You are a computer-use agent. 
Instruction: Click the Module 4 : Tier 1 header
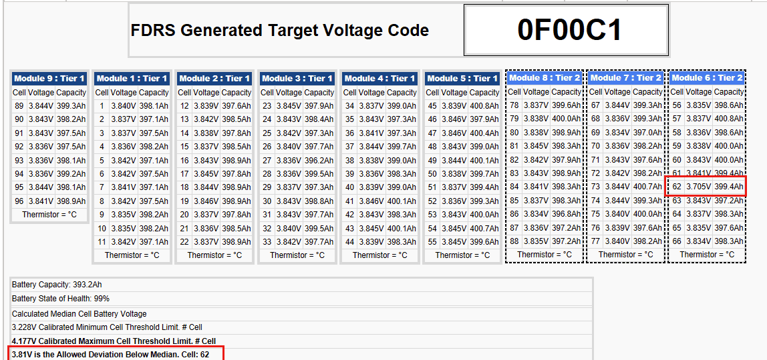coord(379,79)
